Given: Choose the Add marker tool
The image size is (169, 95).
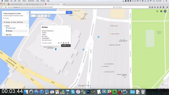Looking at the screenshot, I should 40,16.
